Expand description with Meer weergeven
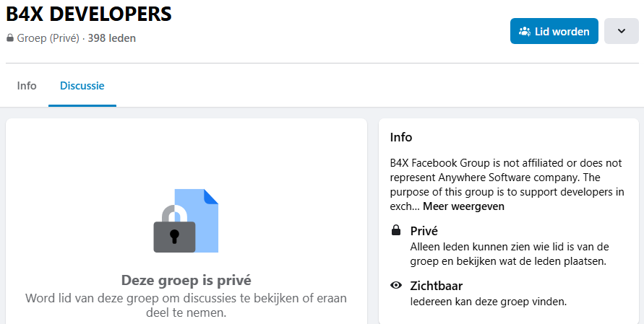 (x=463, y=206)
